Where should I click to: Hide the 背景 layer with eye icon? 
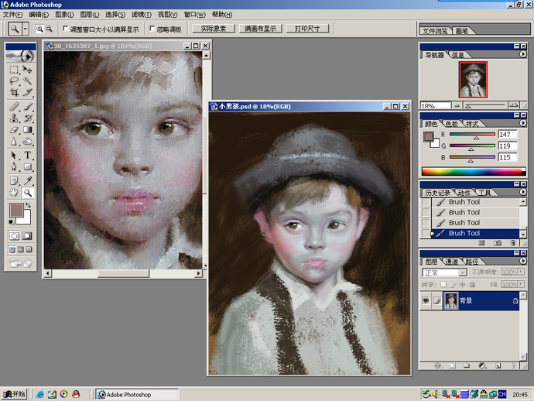tap(426, 300)
